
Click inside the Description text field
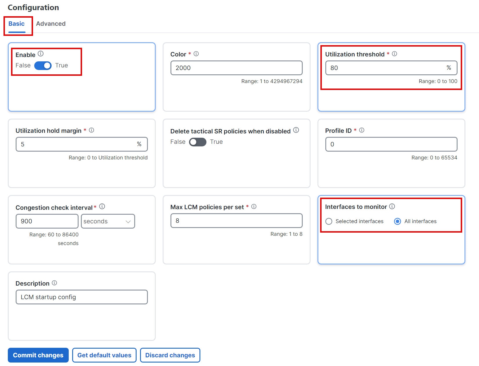[81, 297]
